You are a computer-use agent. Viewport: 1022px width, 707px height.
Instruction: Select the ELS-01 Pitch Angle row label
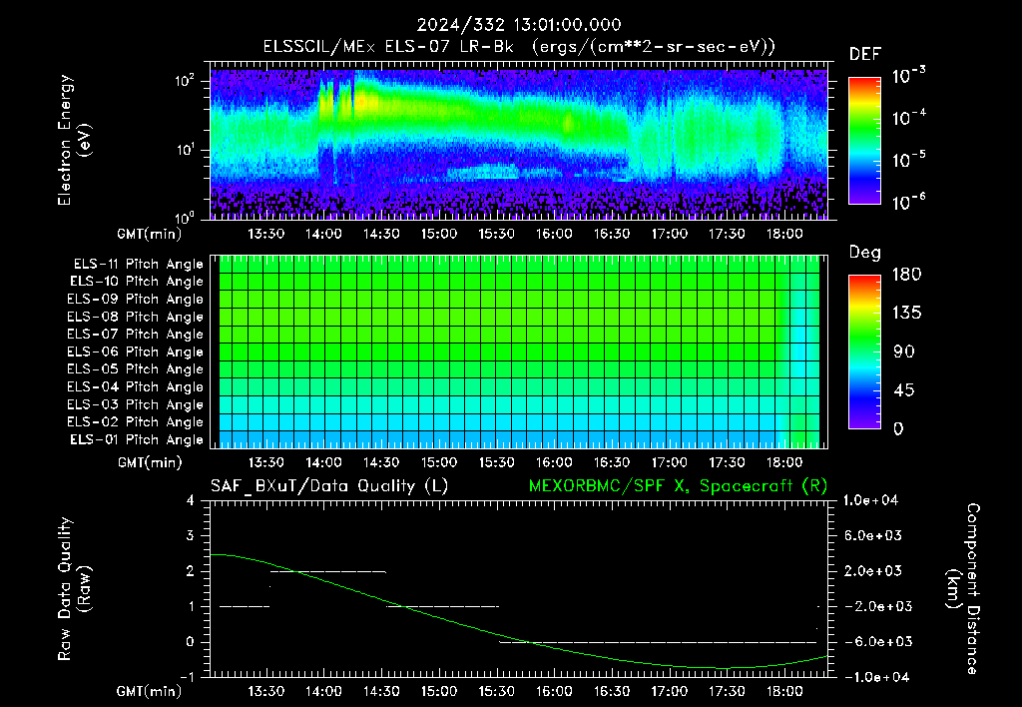(137, 439)
